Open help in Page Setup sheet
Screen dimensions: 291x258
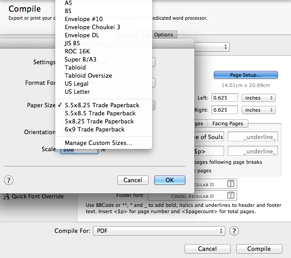[x=9, y=180]
